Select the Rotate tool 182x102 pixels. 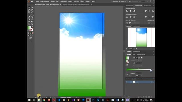pyautogui.click(x=32, y=14)
